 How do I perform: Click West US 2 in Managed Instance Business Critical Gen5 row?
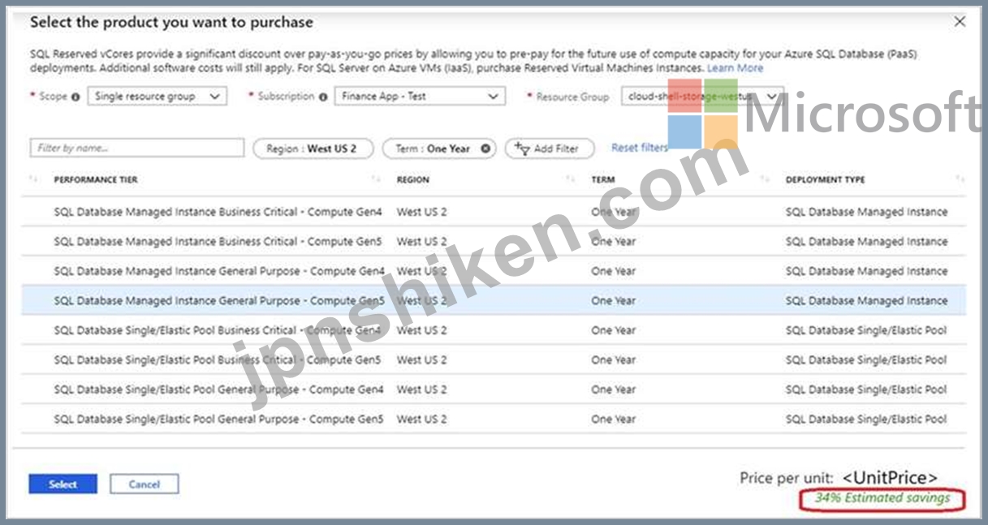[421, 242]
